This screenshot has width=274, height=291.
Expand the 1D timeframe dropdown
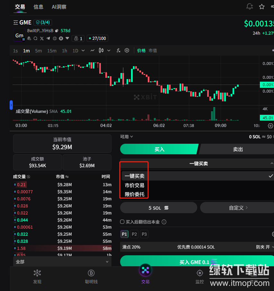point(83,50)
